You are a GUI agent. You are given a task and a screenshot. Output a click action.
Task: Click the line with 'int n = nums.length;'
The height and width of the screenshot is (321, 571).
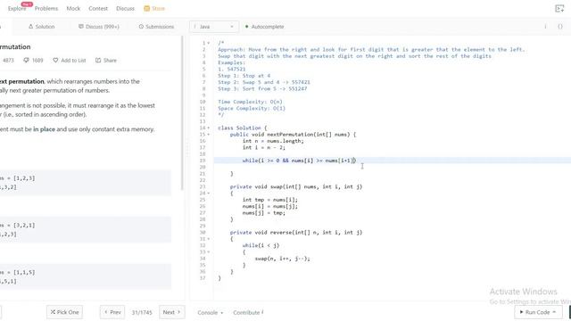click(273, 141)
